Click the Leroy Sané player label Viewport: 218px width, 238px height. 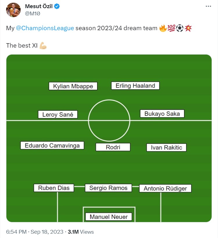click(58, 114)
